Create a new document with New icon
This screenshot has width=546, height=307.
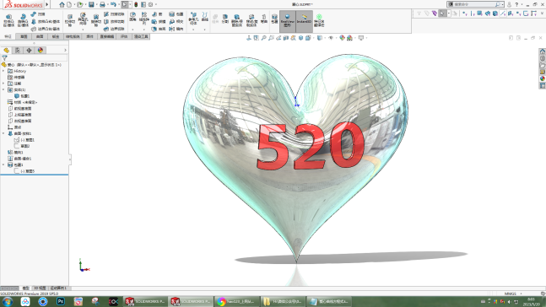69,4
